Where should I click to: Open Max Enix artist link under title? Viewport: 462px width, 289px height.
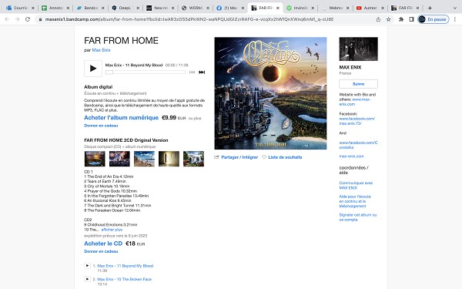[x=101, y=50]
